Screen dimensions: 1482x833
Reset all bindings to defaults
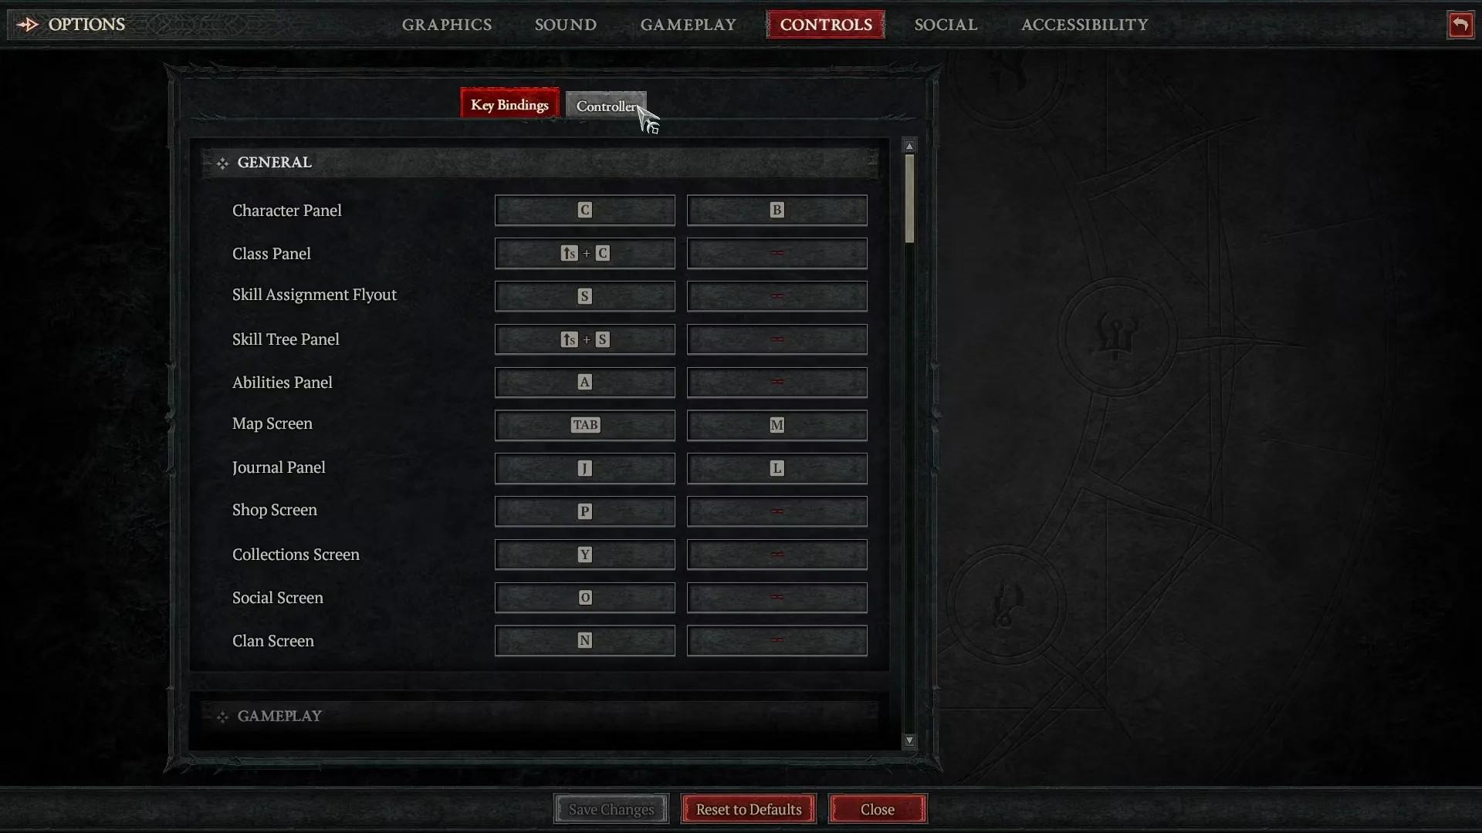[748, 808]
